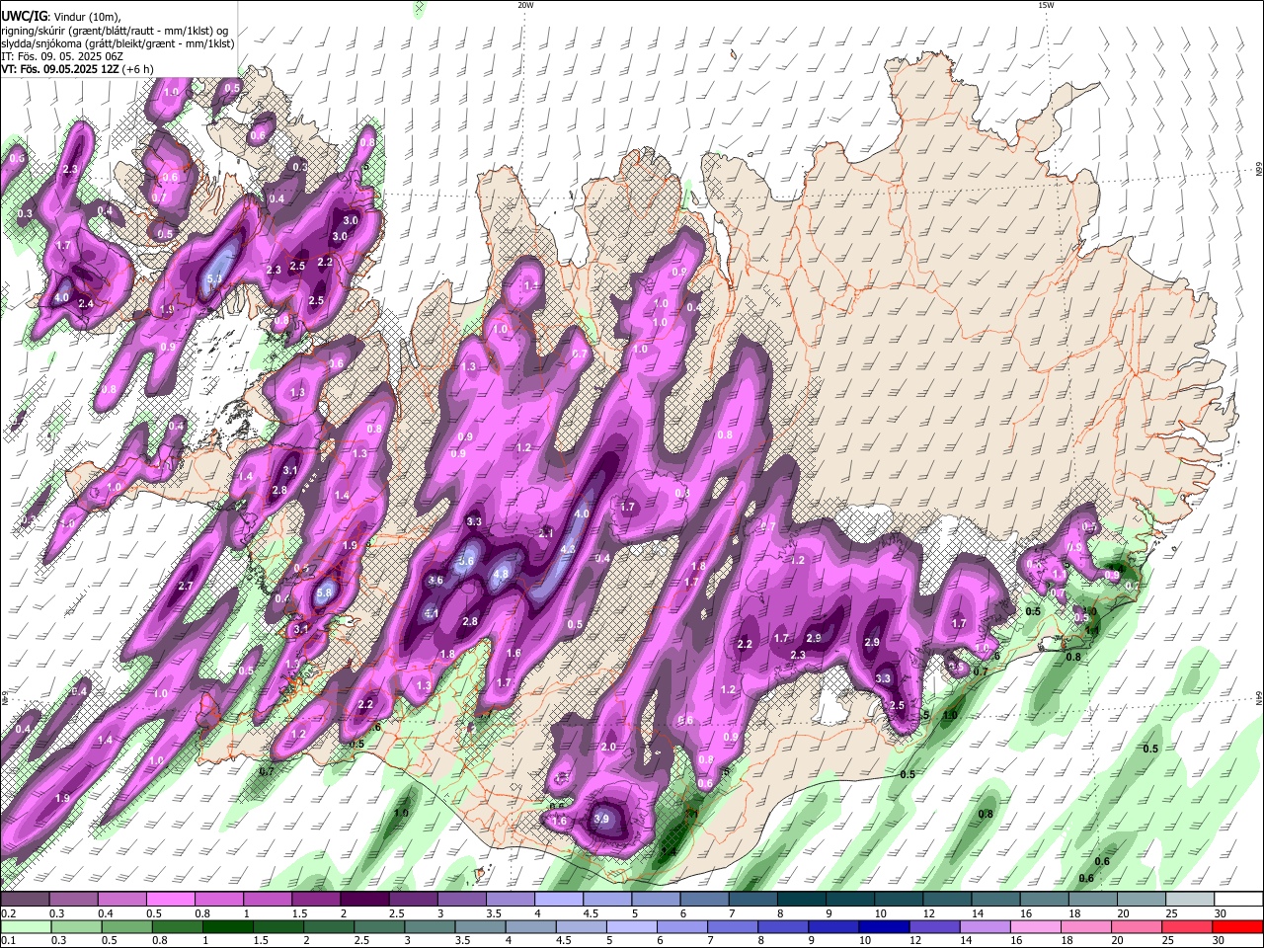Click the bold UWC/IG title text
The height and width of the screenshot is (948, 1264).
tap(25, 15)
